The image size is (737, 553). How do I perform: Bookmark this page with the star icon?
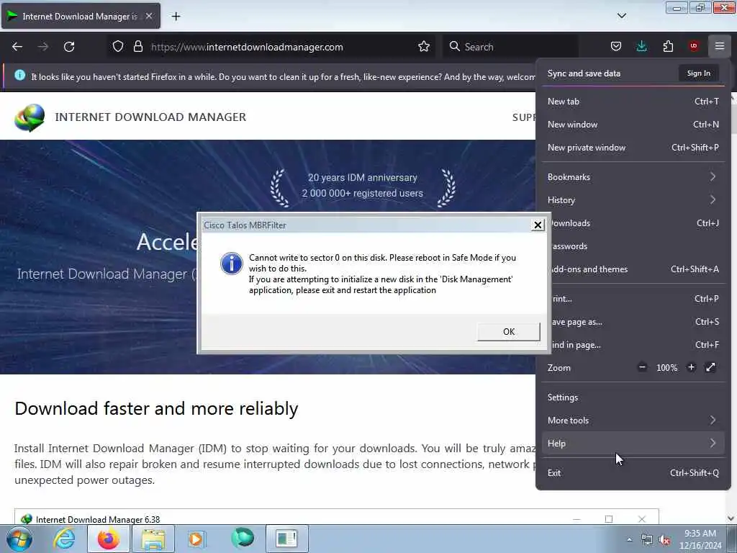click(x=423, y=47)
